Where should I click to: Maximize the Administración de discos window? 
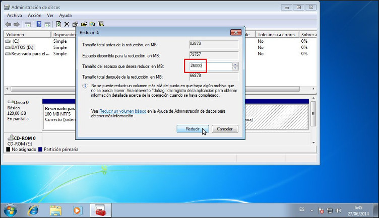tap(299, 8)
